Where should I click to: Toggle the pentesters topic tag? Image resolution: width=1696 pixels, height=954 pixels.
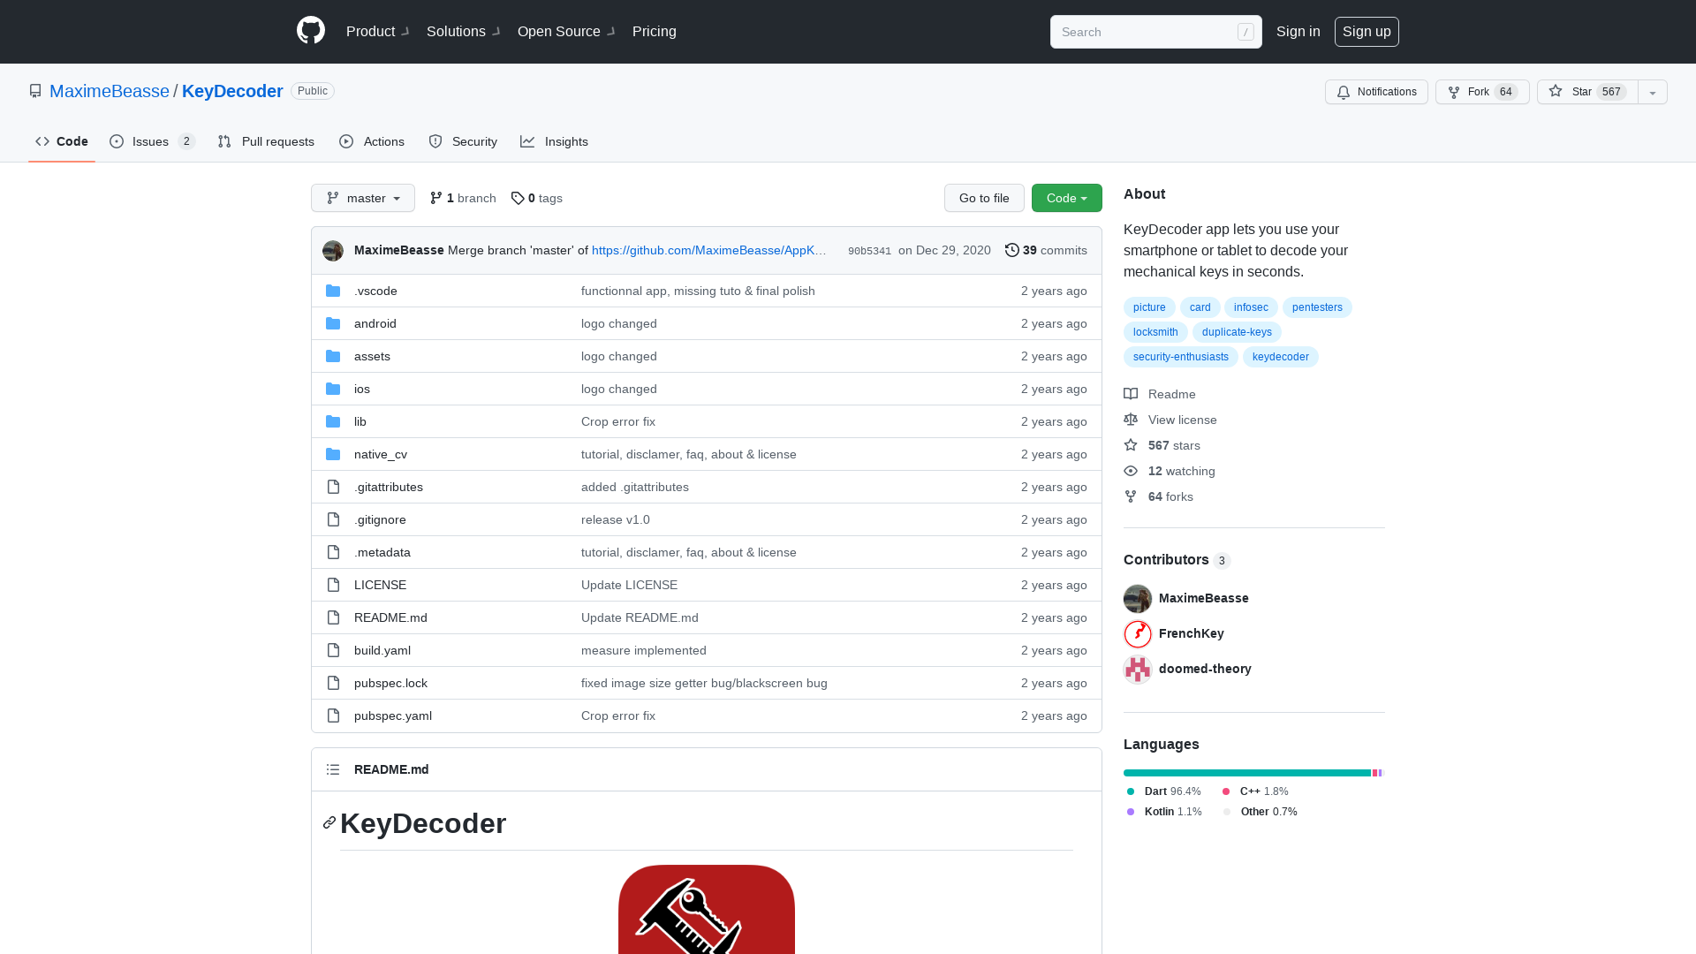coord(1316,307)
